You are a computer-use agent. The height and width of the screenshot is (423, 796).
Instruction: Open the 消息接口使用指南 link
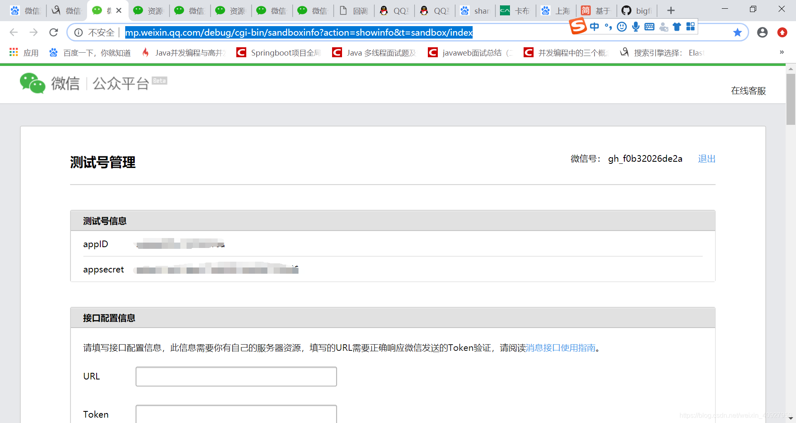pos(561,348)
